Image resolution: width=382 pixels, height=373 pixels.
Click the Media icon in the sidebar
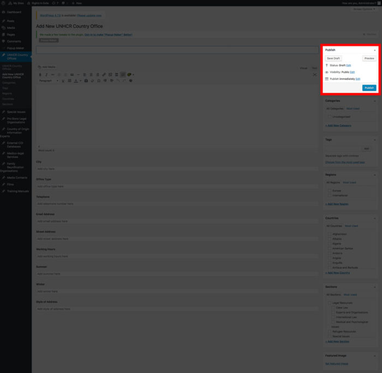point(3,28)
